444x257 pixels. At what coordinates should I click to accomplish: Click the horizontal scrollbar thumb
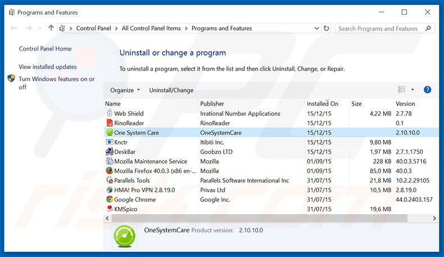(260, 218)
